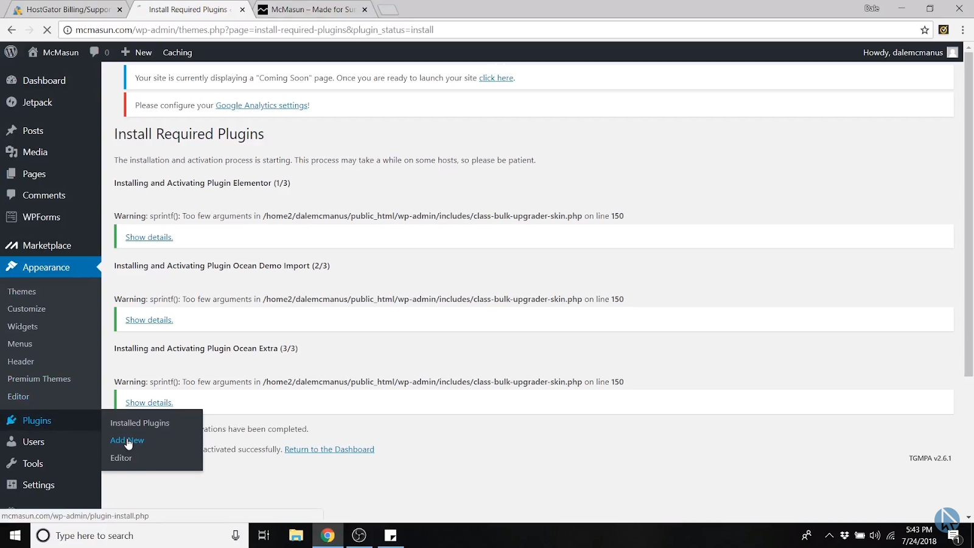974x548 pixels.
Task: Show details for the Ocean Extra install
Action: pos(149,402)
